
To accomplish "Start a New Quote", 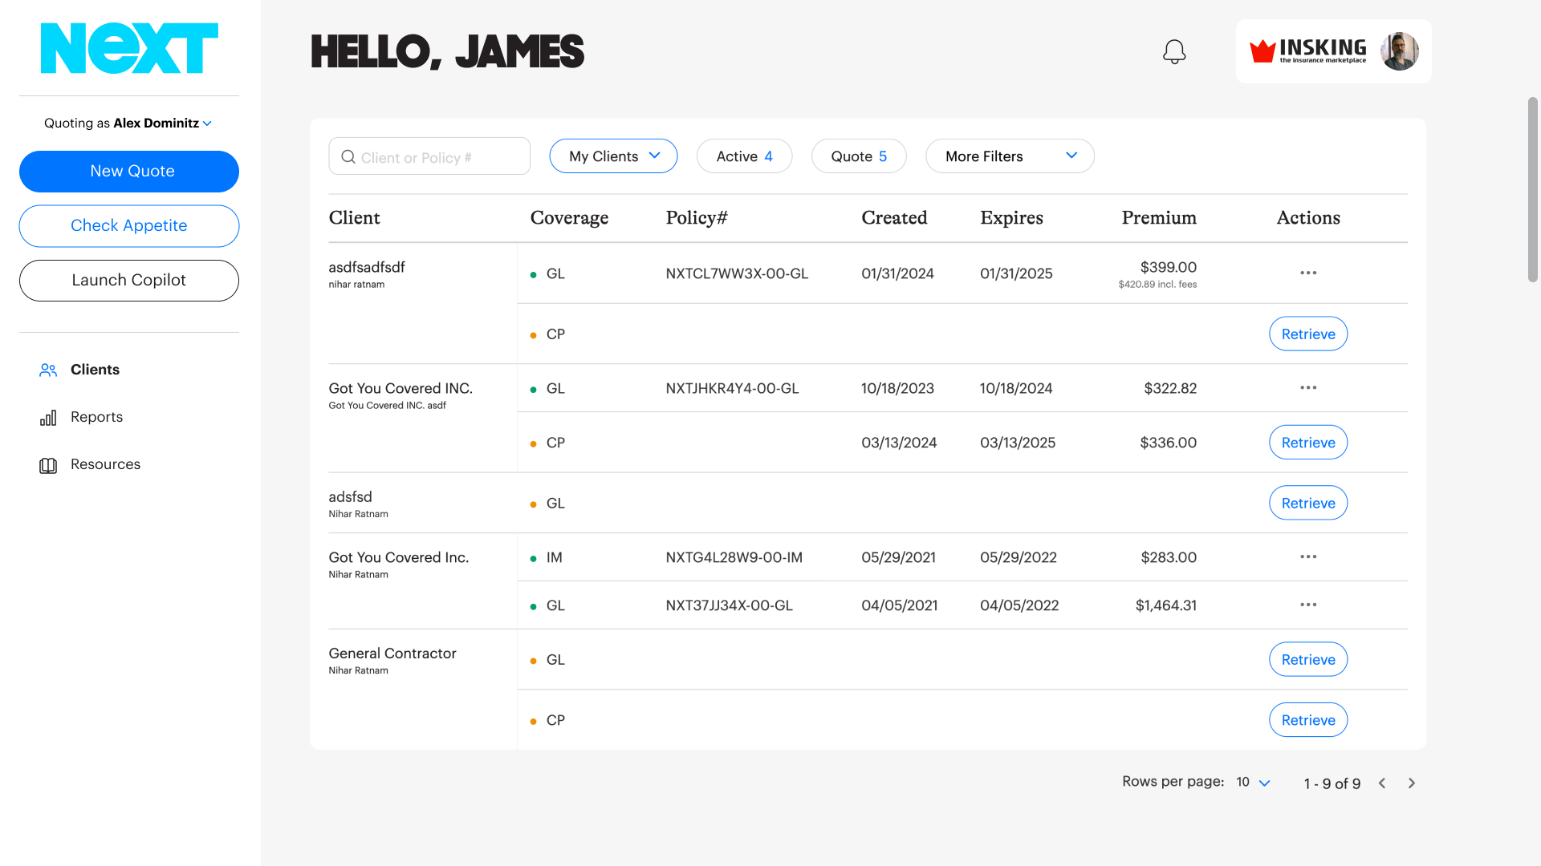I will tap(129, 172).
